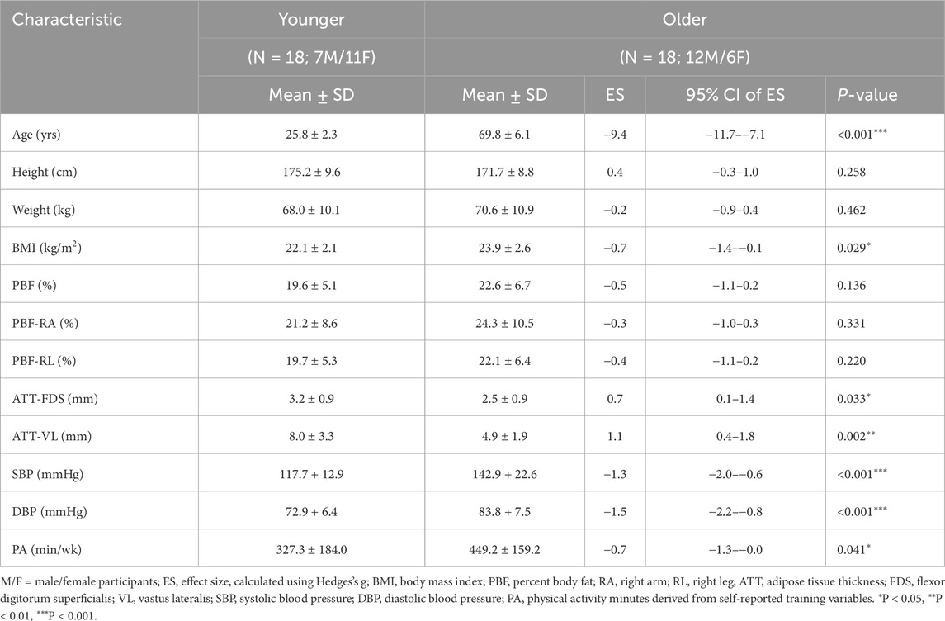Select the younger PA value 327.3 ± 184.0
The image size is (945, 621).
click(x=312, y=549)
